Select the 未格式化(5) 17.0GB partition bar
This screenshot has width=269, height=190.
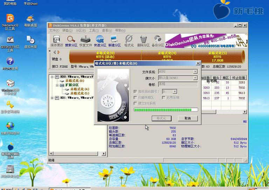218,57
